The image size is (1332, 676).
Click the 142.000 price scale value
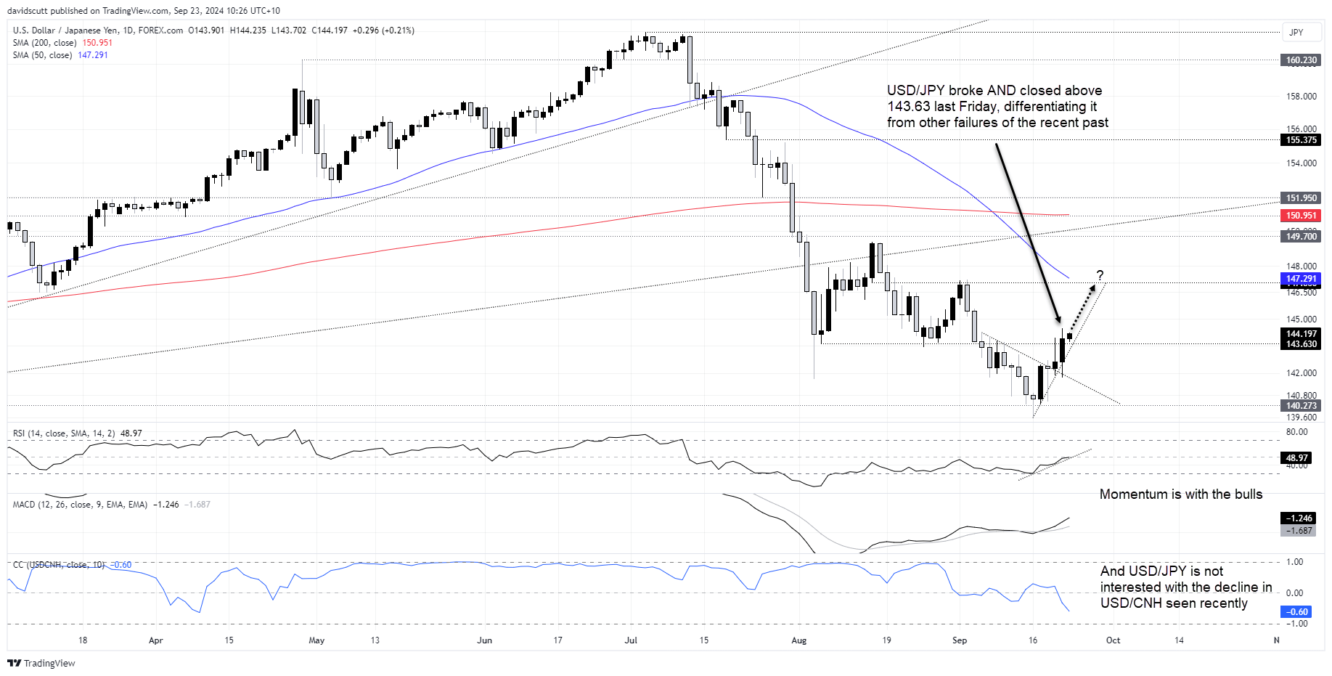pos(1302,373)
